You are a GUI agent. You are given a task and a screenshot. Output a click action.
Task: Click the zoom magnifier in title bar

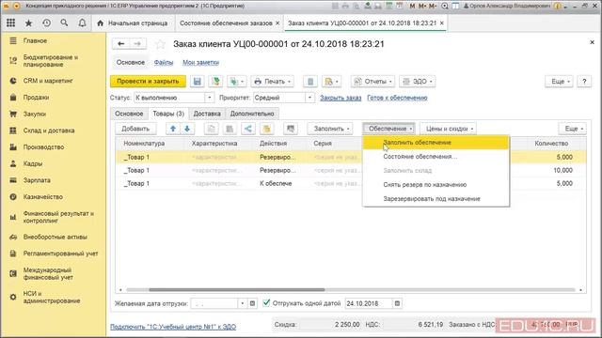445,7
